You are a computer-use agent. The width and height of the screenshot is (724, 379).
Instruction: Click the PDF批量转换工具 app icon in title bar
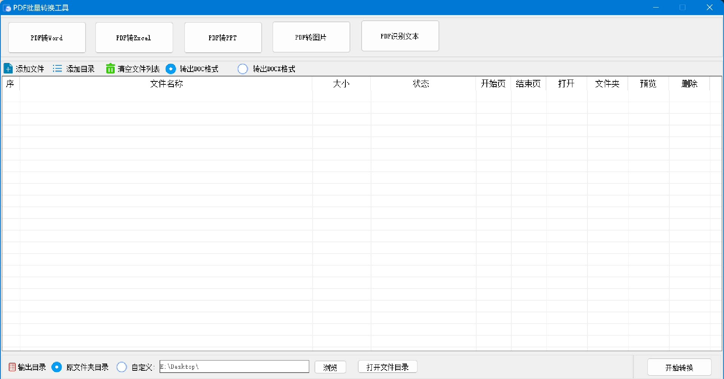7,8
